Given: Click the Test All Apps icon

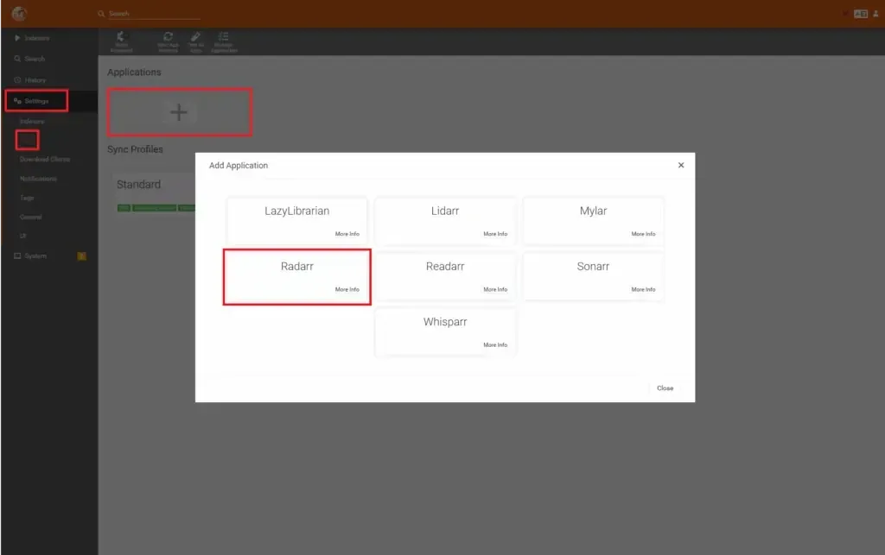Looking at the screenshot, I should pos(195,41).
